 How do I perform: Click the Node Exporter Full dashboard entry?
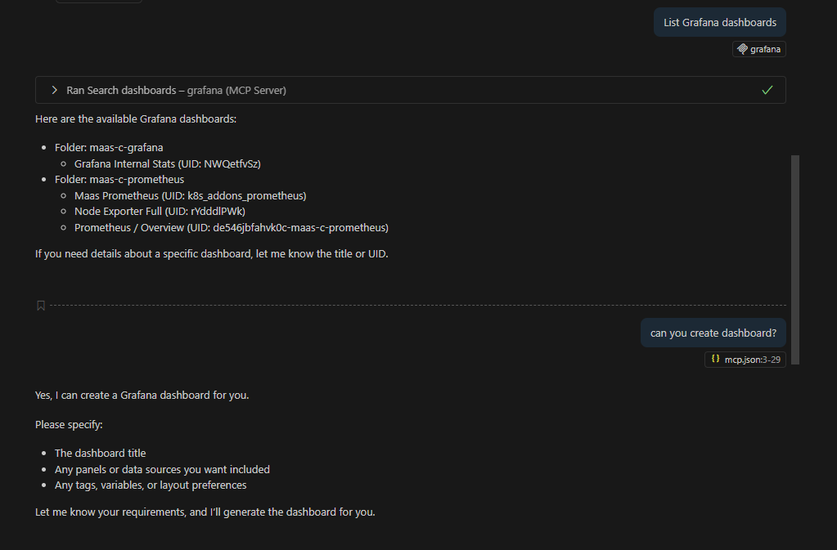160,211
